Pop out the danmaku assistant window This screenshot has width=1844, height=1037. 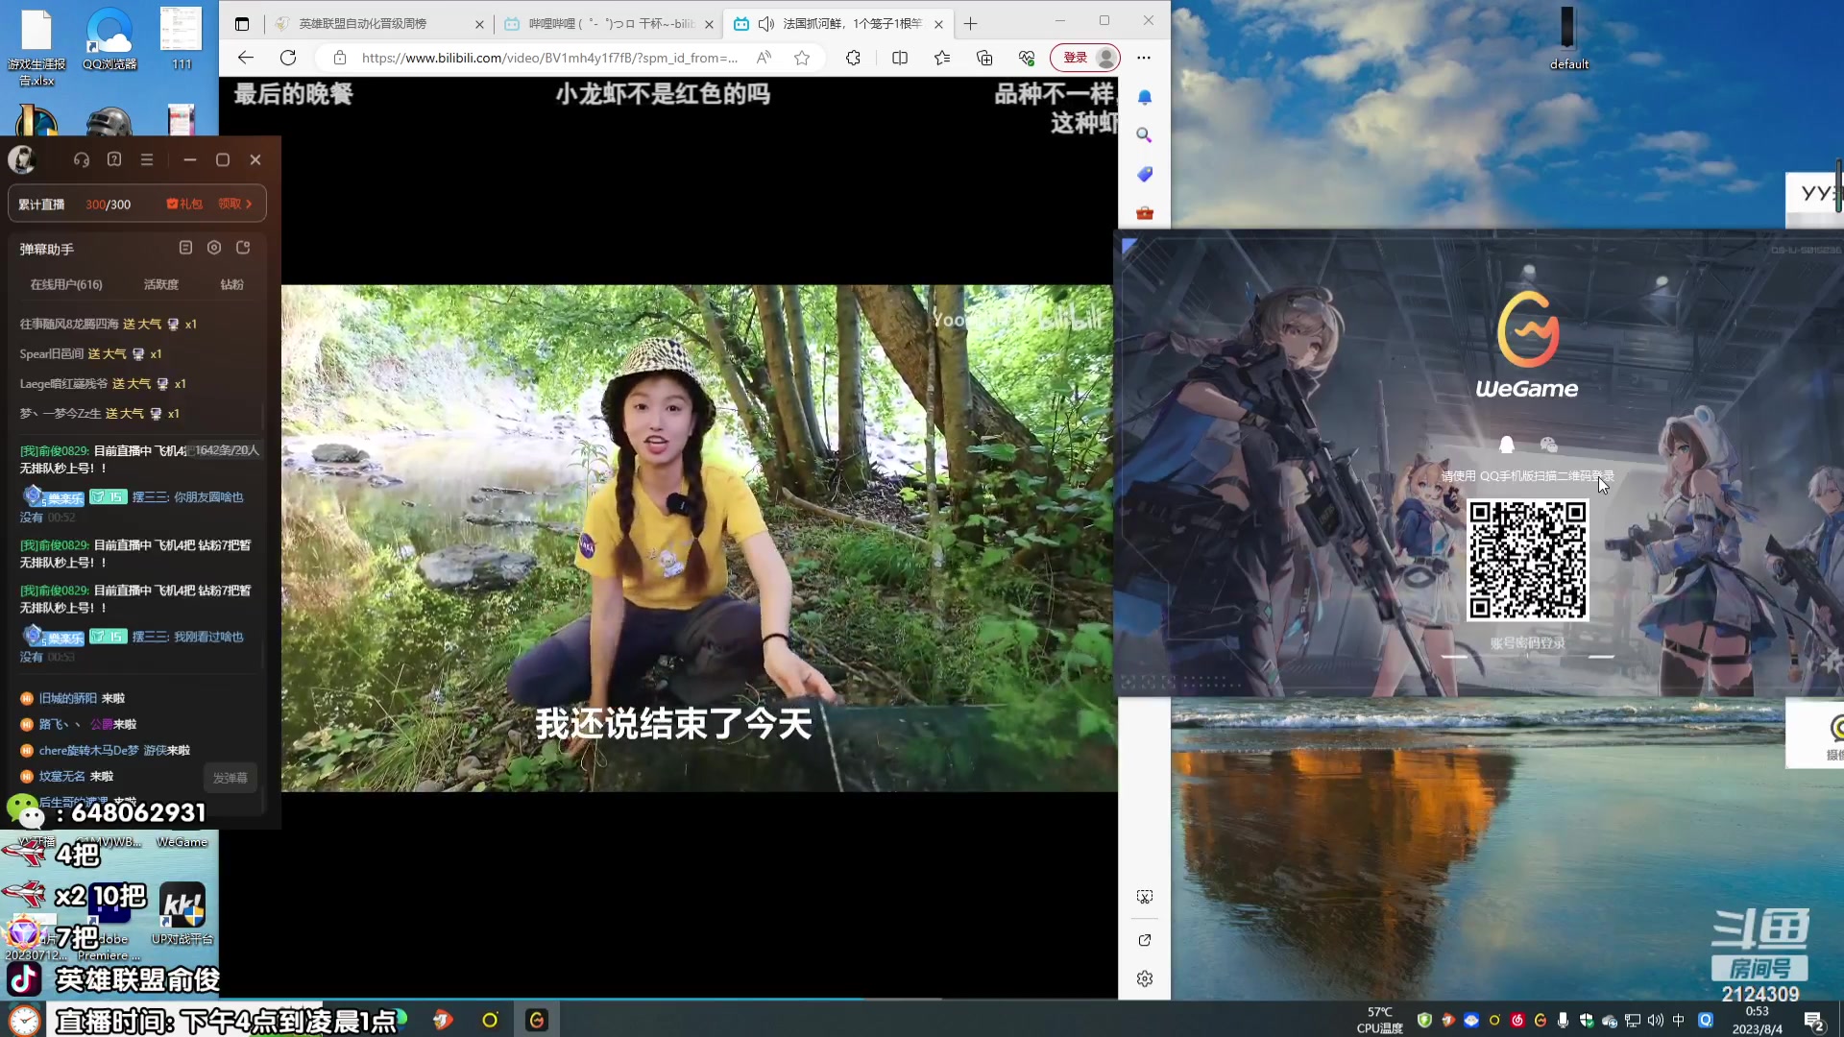click(x=243, y=248)
